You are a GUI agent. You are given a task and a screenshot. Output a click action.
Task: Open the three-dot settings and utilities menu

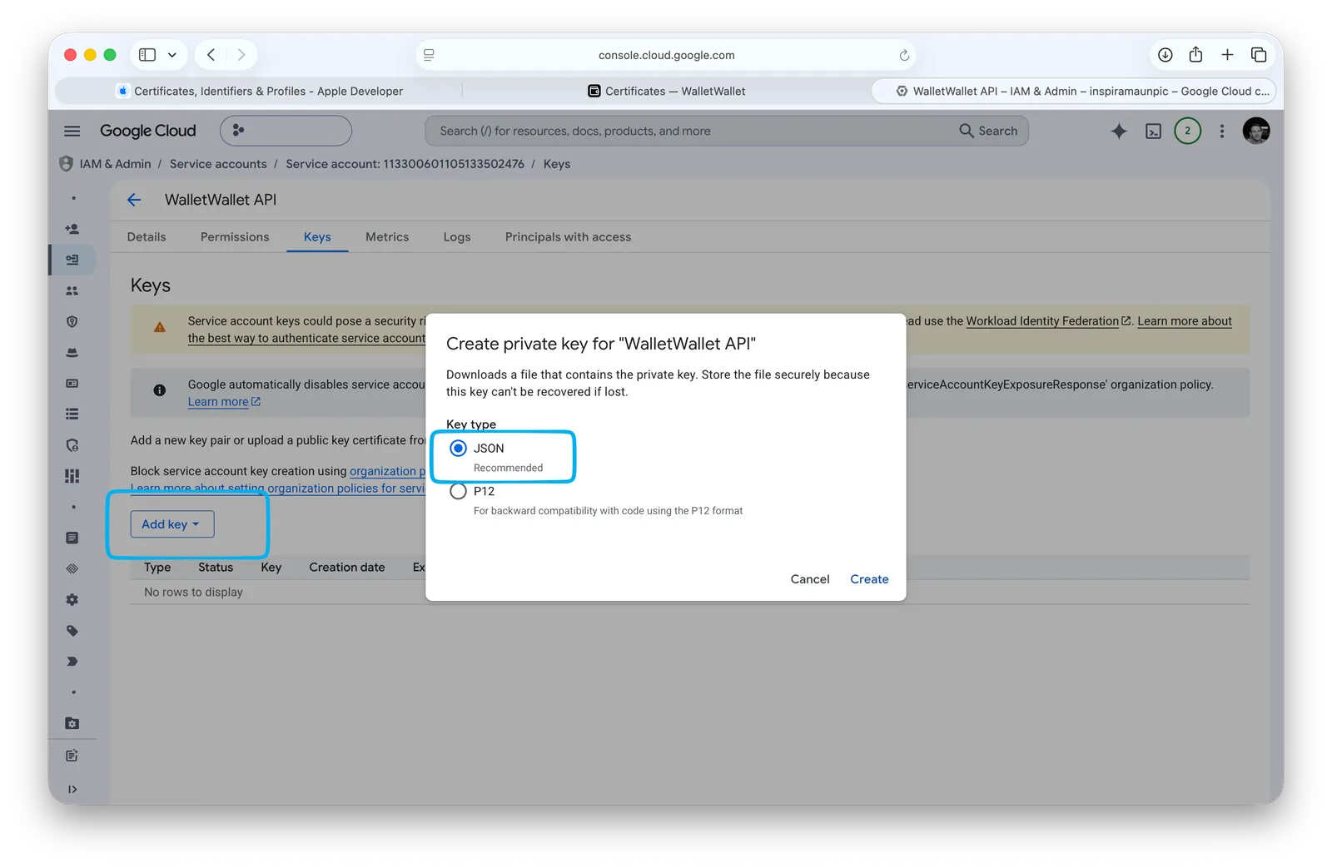1222,131
